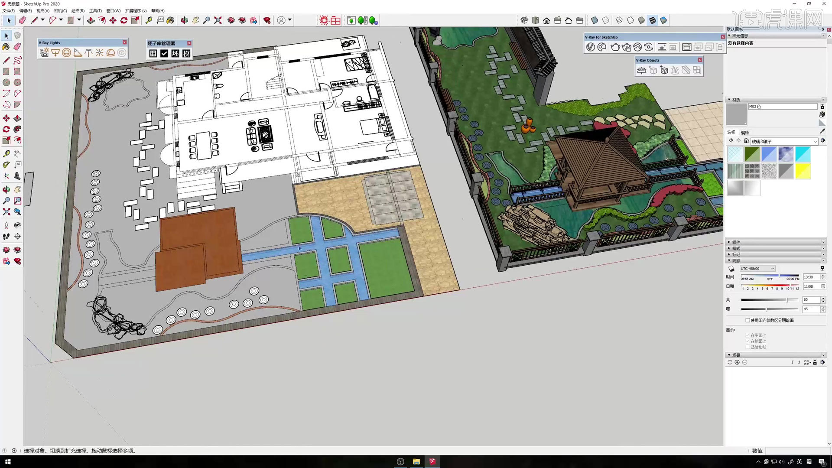
Task: Collapse the 阴影 panel
Action: [x=729, y=260]
